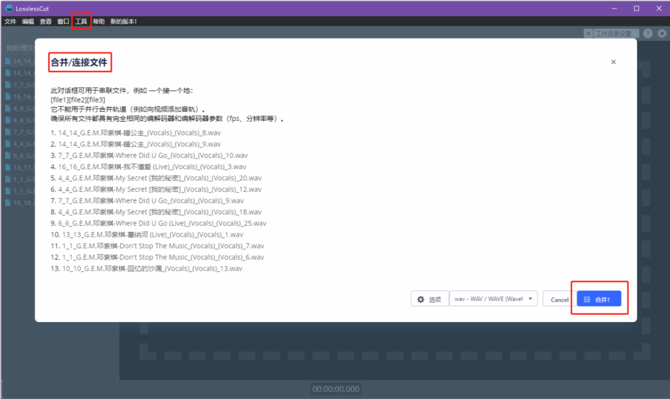The image size is (670, 399).
Task: Open the 编辑 menu
Action: coord(28,21)
